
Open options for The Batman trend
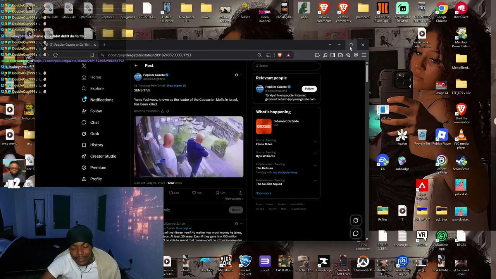[315, 165]
